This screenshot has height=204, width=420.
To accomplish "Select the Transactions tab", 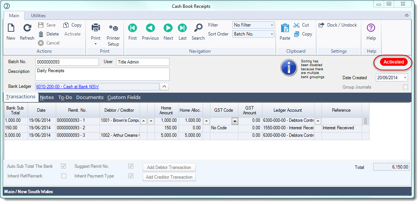I will coord(21,97).
